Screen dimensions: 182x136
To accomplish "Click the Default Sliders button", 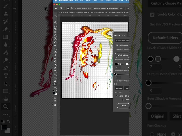I will [x=122, y=55].
